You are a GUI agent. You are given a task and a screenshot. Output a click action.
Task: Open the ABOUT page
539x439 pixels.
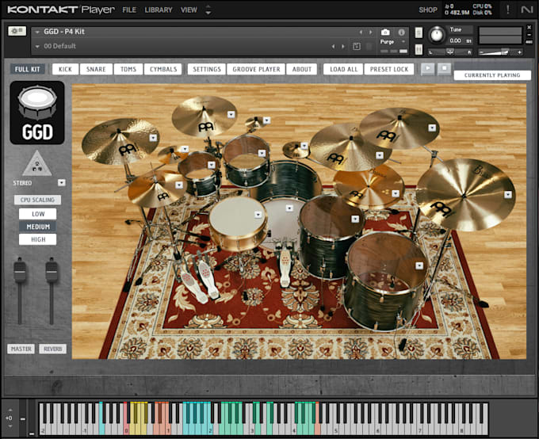point(302,69)
